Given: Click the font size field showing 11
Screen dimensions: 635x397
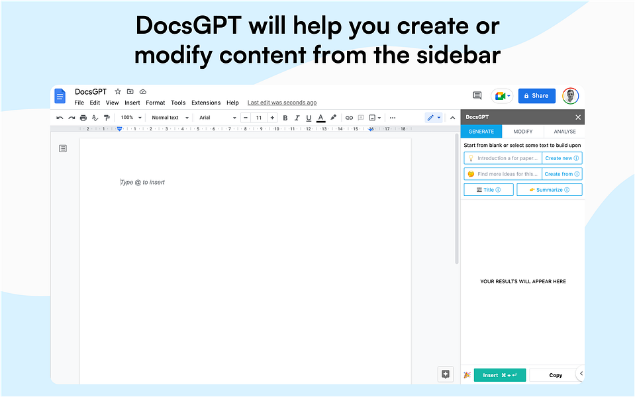Looking at the screenshot, I should tap(259, 118).
